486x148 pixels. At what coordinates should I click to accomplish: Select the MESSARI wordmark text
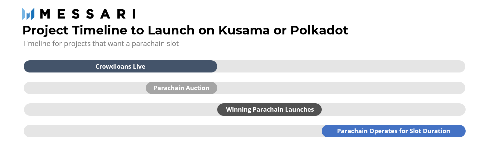[88, 14]
